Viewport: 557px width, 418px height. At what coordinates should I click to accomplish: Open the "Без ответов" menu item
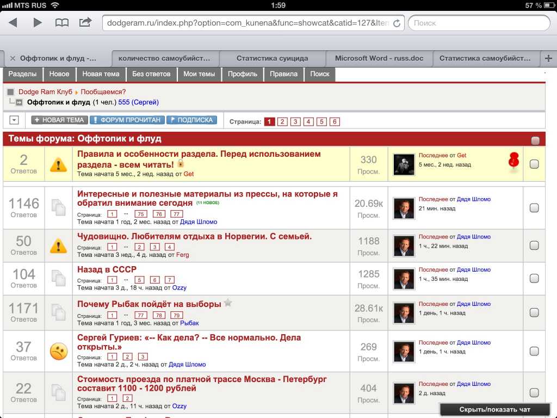[151, 74]
